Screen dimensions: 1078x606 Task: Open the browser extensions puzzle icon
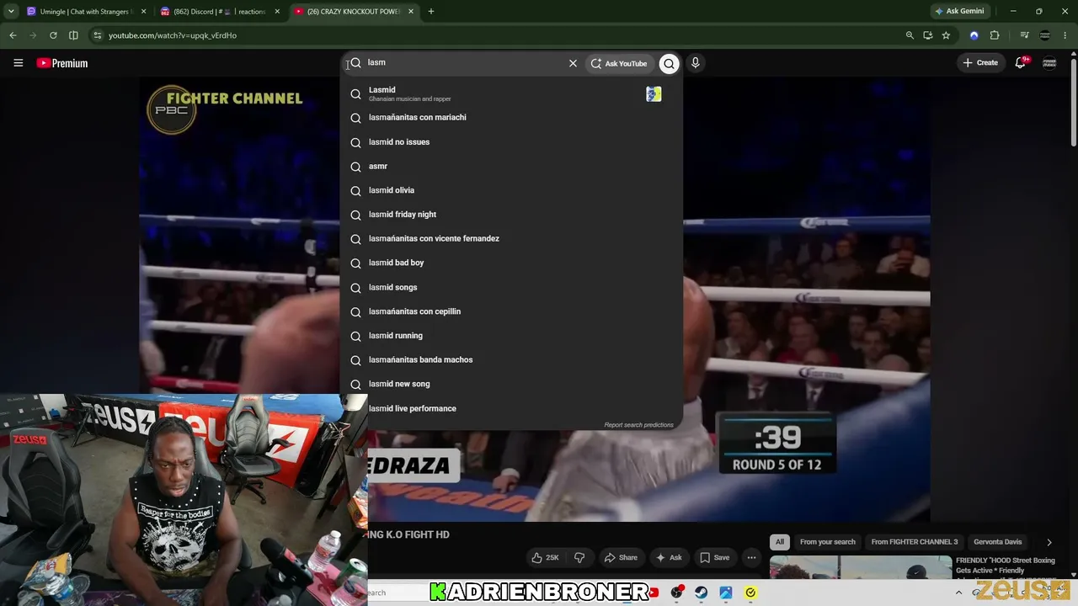995,35
